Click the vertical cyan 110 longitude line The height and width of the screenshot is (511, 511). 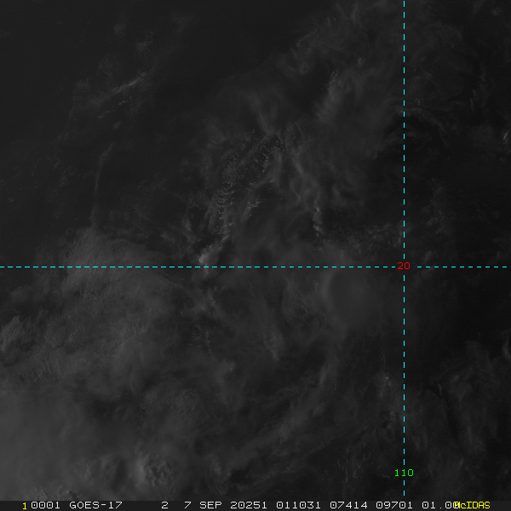pos(404,130)
